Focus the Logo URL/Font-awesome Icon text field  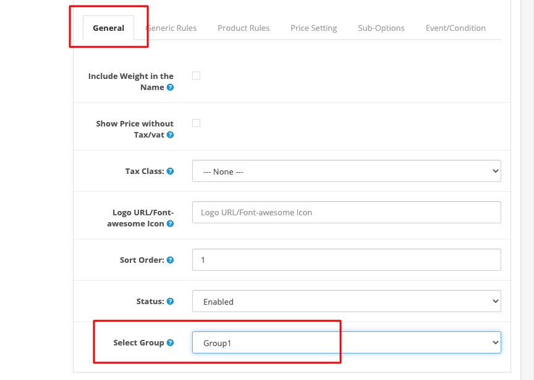346,212
